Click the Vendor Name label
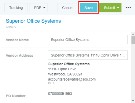Screen dimensions: 135x103 [x=17, y=40]
